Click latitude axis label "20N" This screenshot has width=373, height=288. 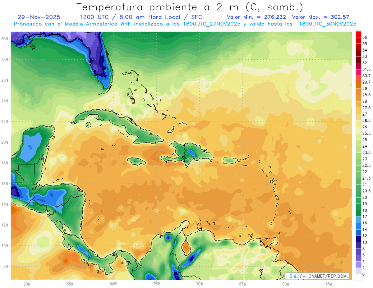[x=5, y=142]
